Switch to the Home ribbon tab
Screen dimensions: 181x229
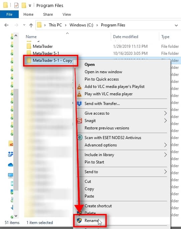click(28, 14)
